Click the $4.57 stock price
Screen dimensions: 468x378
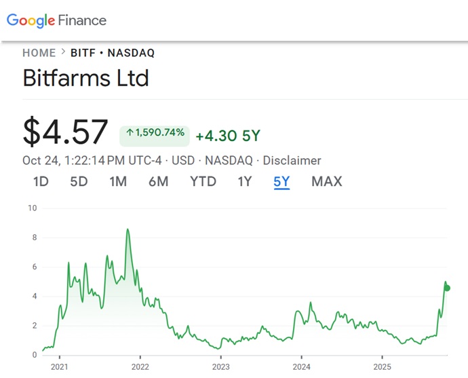[65, 132]
